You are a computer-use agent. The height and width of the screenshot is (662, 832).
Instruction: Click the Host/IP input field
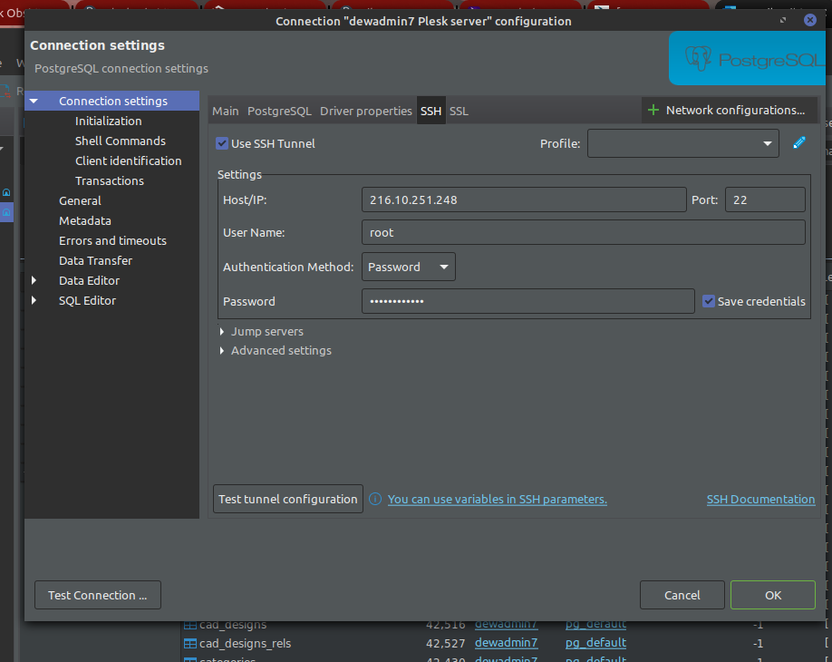(x=523, y=200)
